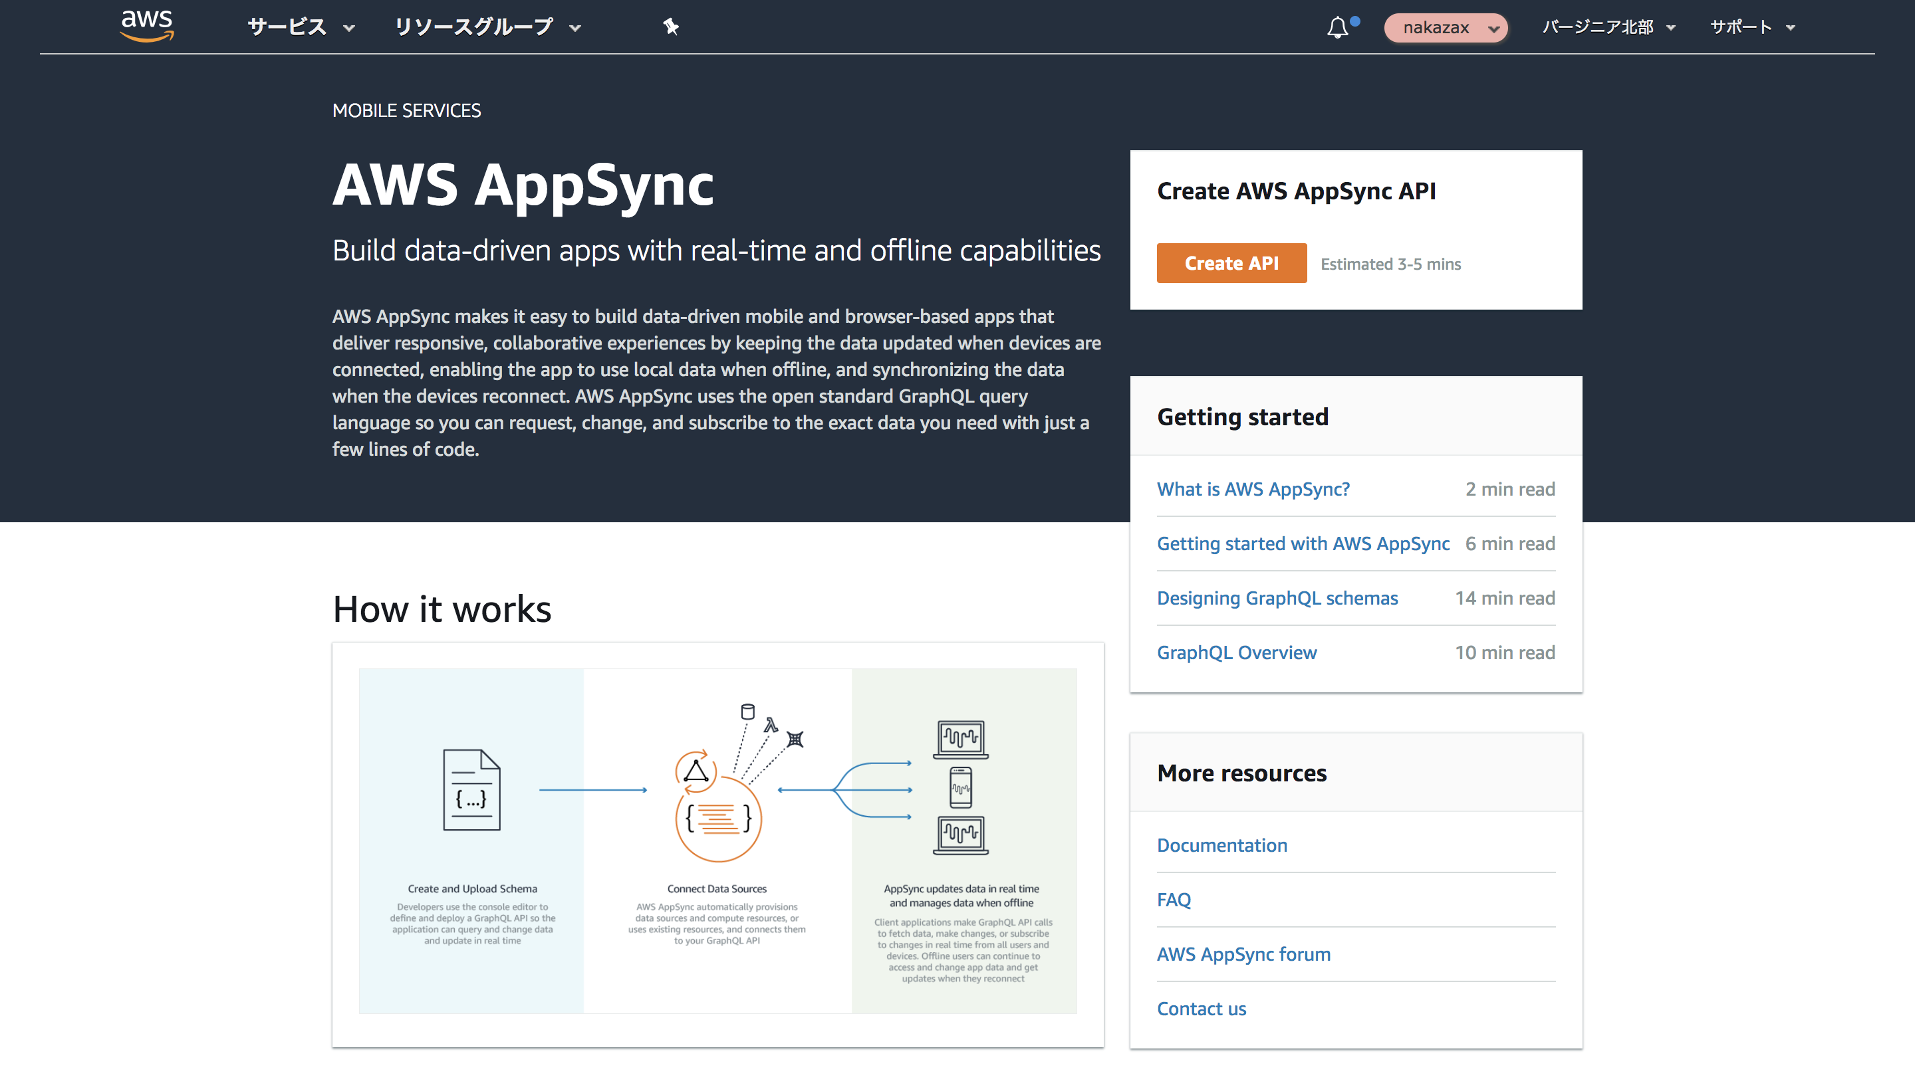Open the nakazax account dropdown
Viewport: 1915px width, 1091px height.
[1446, 28]
